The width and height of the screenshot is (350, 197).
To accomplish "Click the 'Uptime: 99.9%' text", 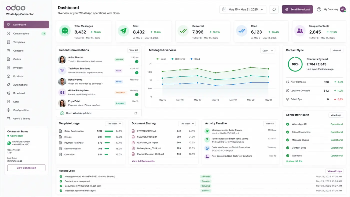I will [x=294, y=161].
